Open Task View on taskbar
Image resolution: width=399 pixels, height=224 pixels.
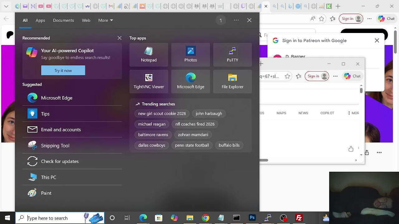tap(127, 218)
